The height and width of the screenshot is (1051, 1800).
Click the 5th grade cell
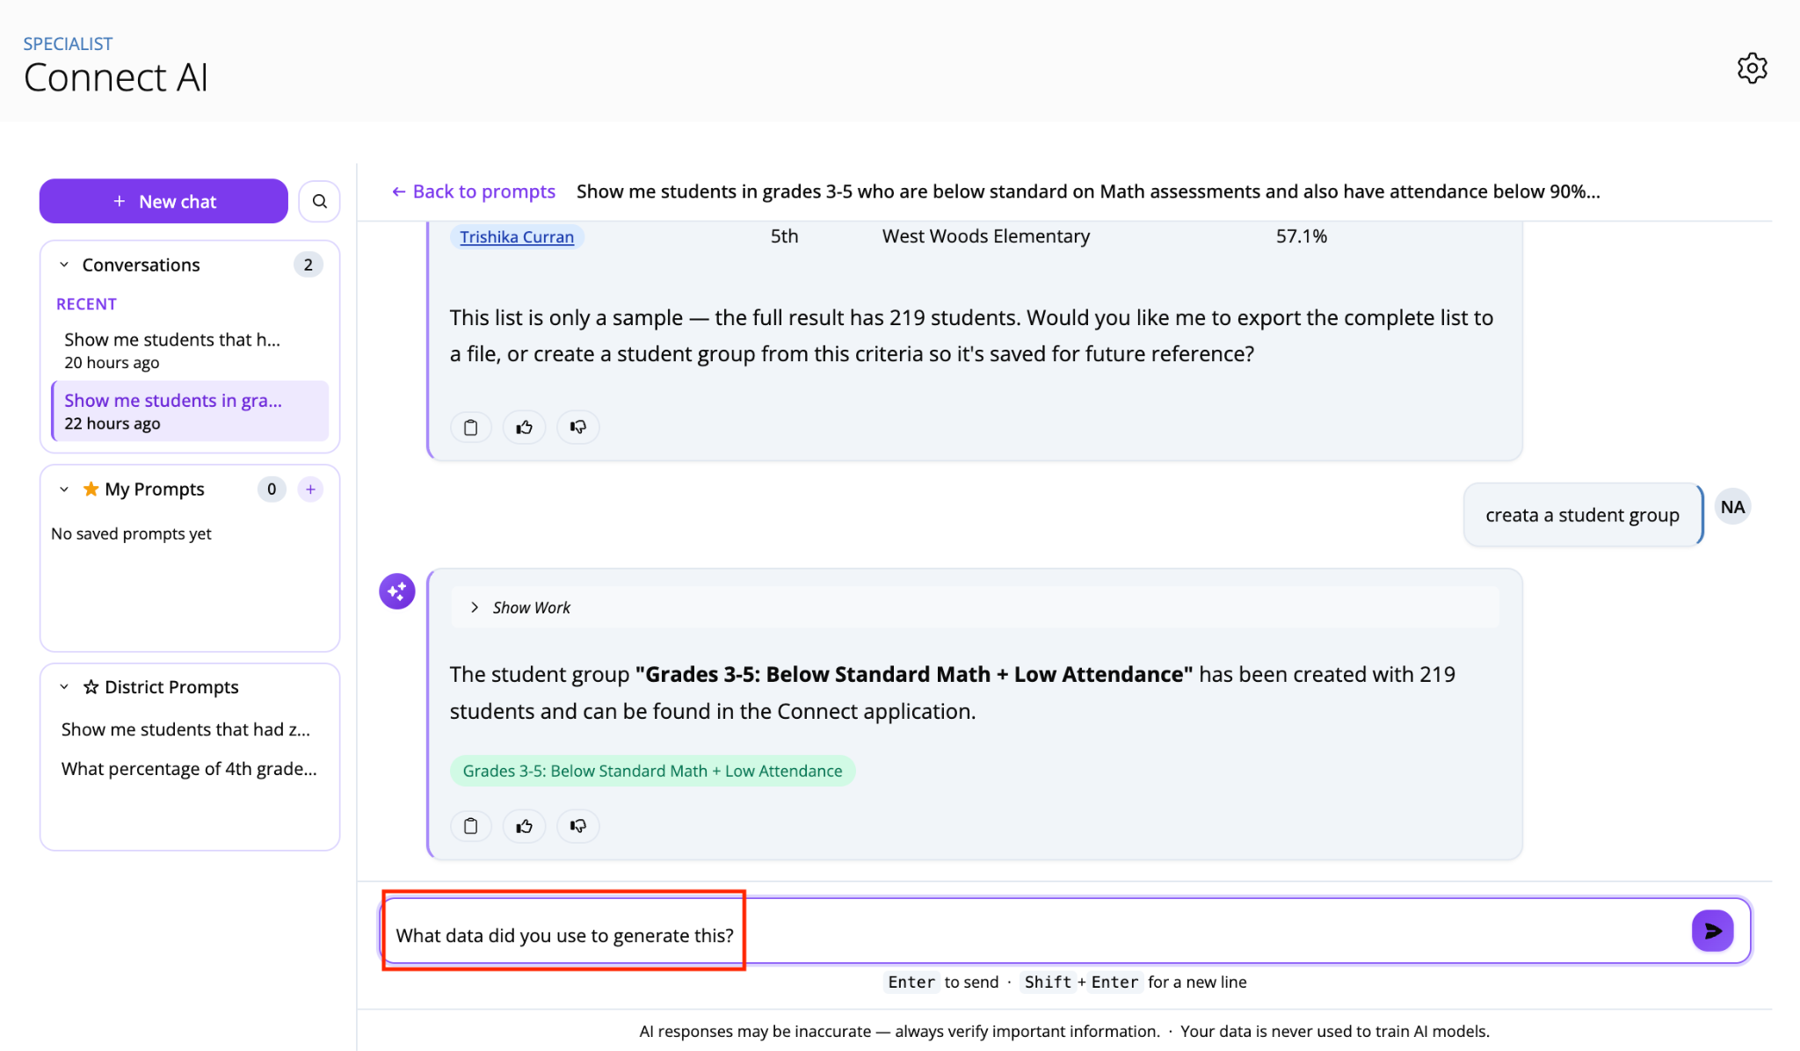coord(784,236)
